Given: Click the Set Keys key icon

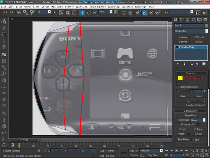Looking at the screenshot, I should (124, 153).
